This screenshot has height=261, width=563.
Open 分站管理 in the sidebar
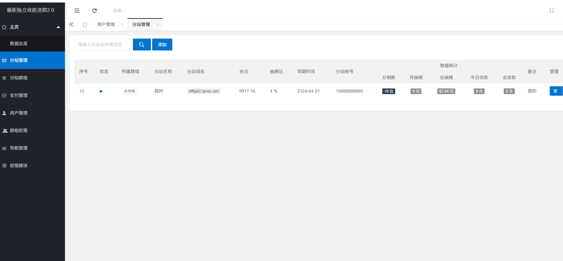tap(32, 60)
